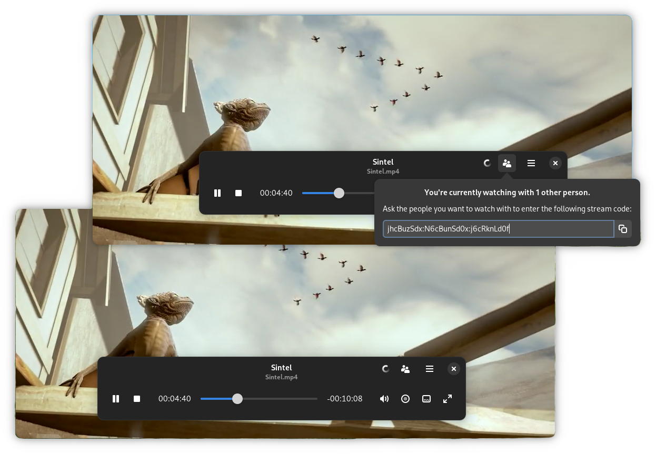Pause playback in the upper player window
The width and height of the screenshot is (656, 454).
click(x=217, y=193)
